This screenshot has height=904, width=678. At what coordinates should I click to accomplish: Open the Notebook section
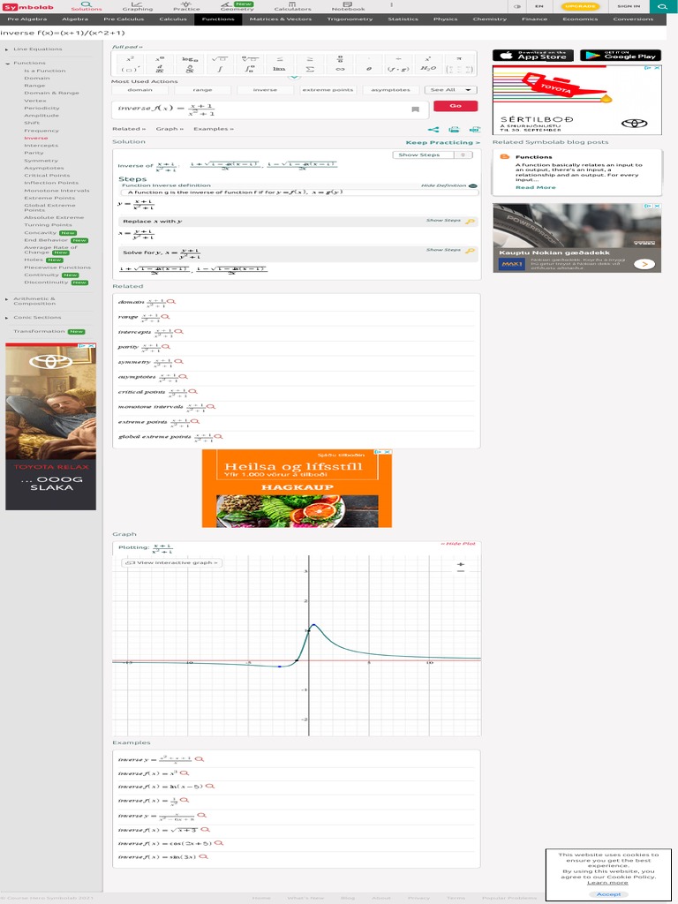(x=348, y=6)
